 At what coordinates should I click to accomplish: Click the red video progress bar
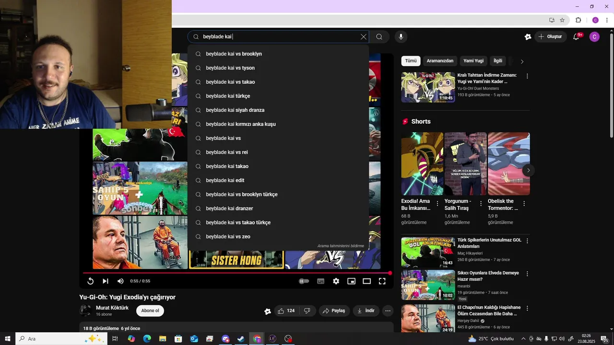coord(236,273)
